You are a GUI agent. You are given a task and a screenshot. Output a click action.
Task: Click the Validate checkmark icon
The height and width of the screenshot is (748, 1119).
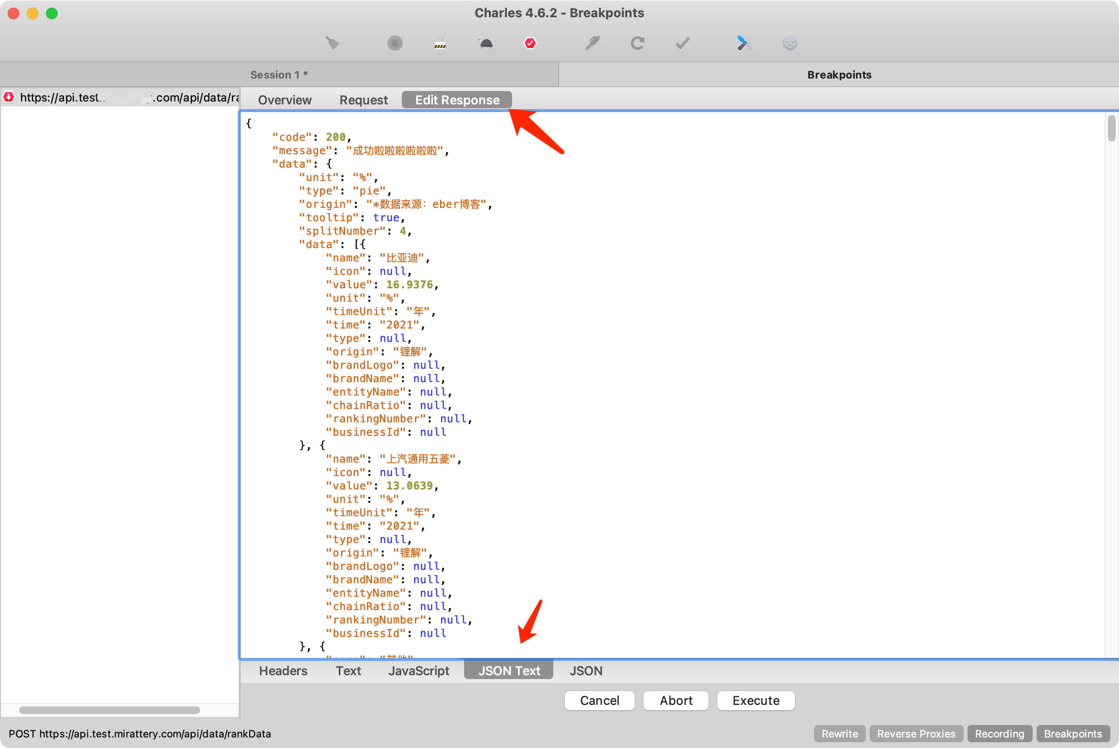[683, 44]
